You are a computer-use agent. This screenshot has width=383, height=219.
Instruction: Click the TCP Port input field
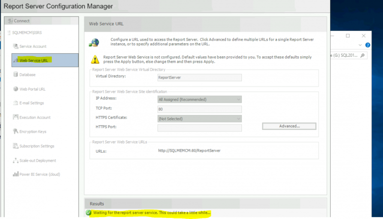coord(199,109)
